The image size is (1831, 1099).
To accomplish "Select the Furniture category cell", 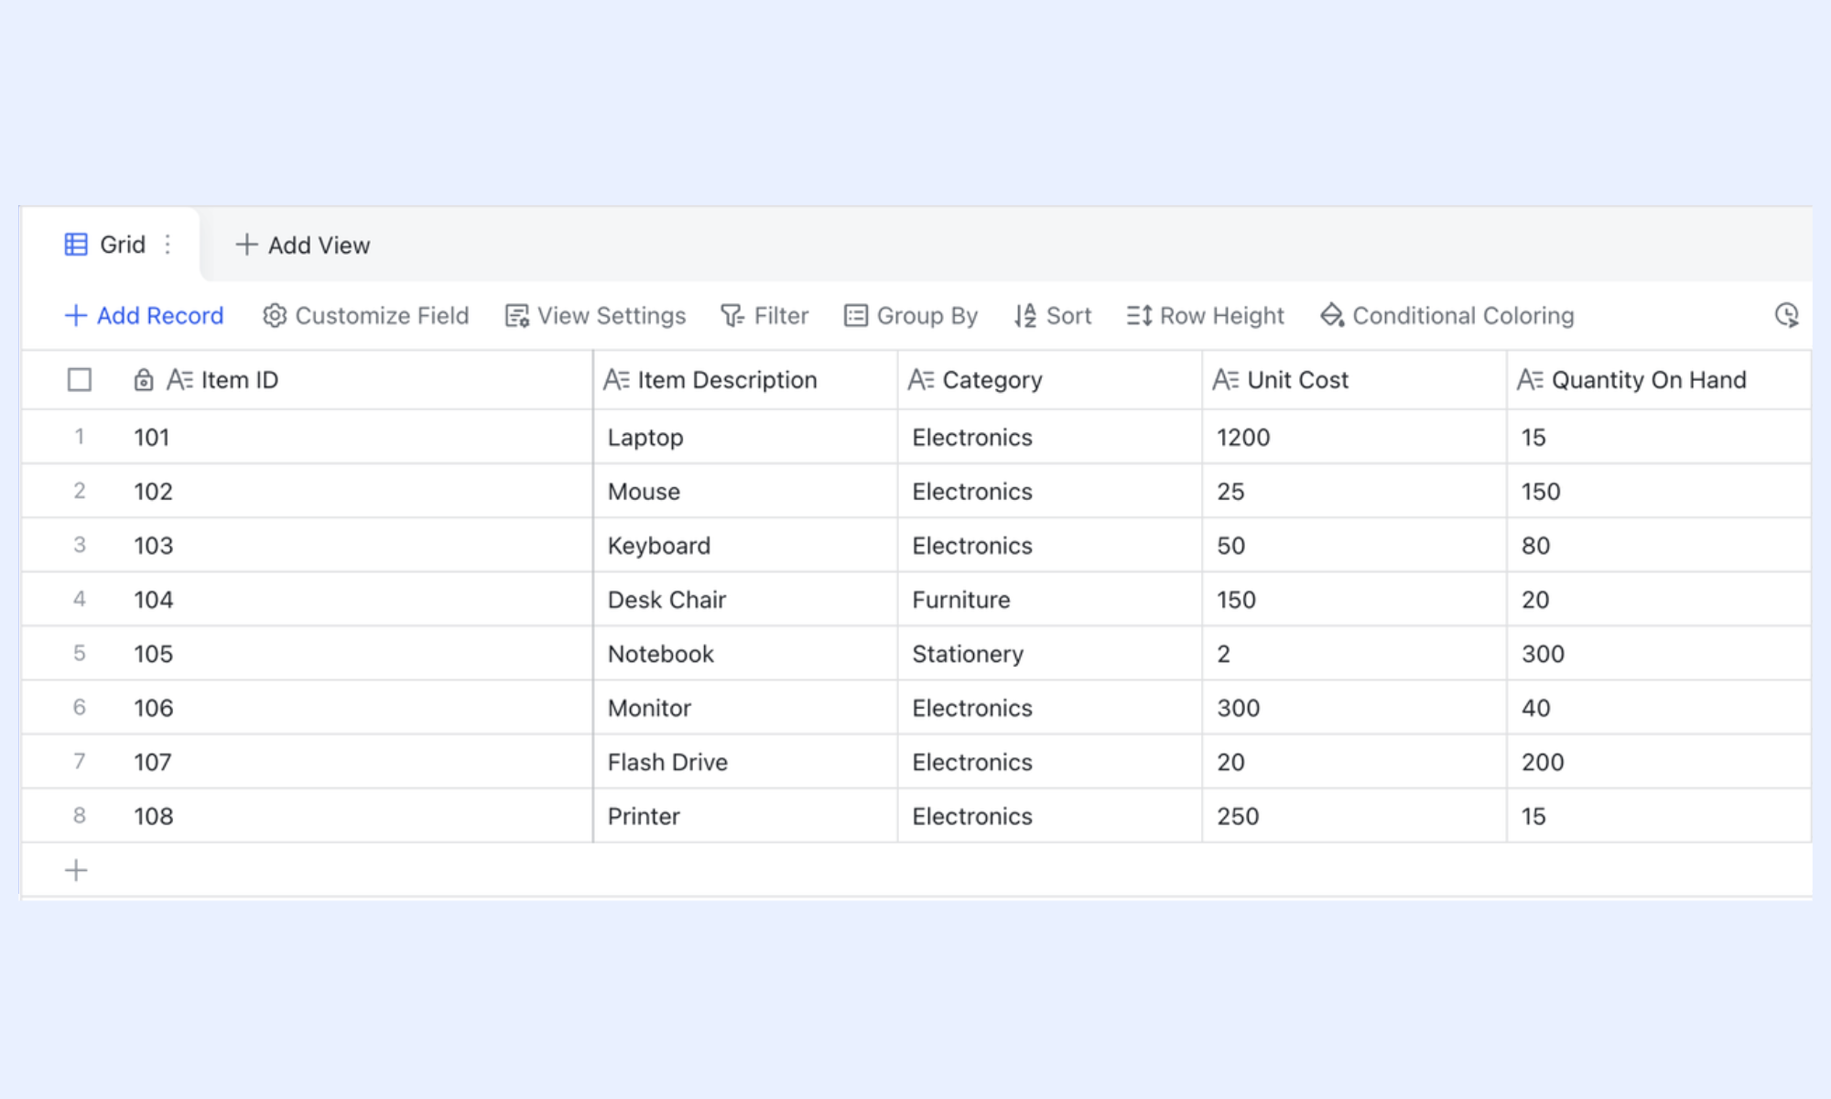I will tap(1050, 599).
